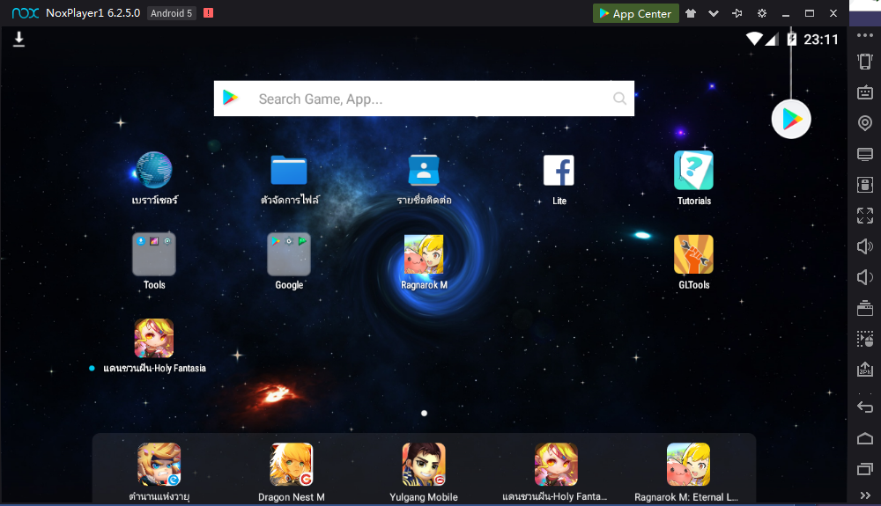The height and width of the screenshot is (506, 881).
Task: Open NoxPlayer system settings gear
Action: (762, 13)
